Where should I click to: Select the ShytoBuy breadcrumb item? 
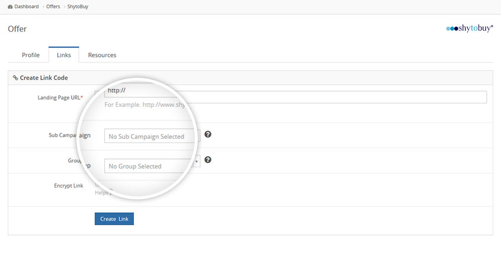pyautogui.click(x=78, y=7)
